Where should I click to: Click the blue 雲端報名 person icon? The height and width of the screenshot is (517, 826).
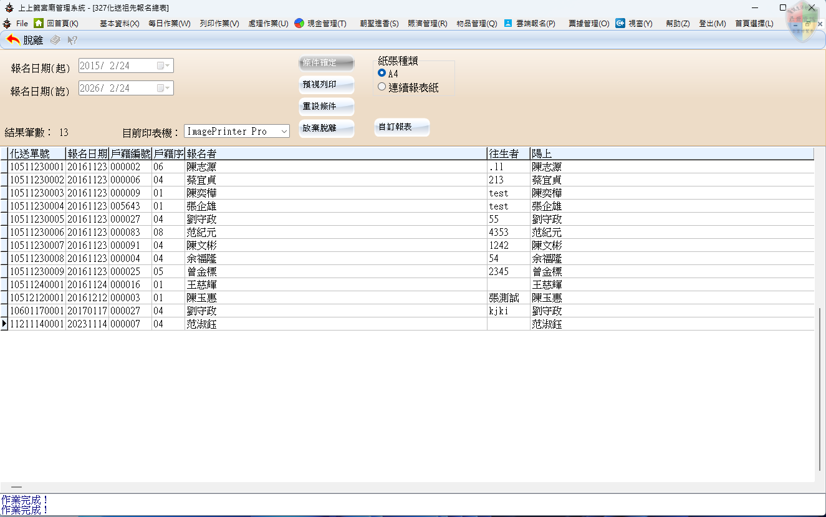[x=508, y=23]
